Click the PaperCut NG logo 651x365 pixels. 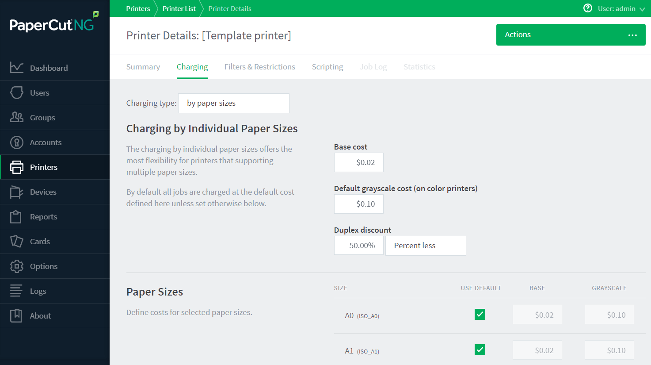[54, 23]
